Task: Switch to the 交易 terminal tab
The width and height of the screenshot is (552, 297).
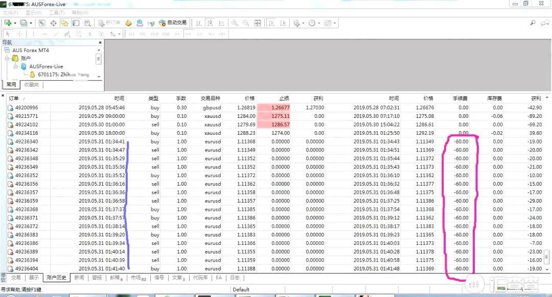Action: (16, 278)
